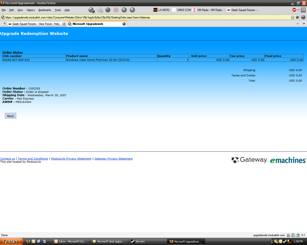Open the LA MERC bookmark
307x245 pixels.
[x=162, y=10]
